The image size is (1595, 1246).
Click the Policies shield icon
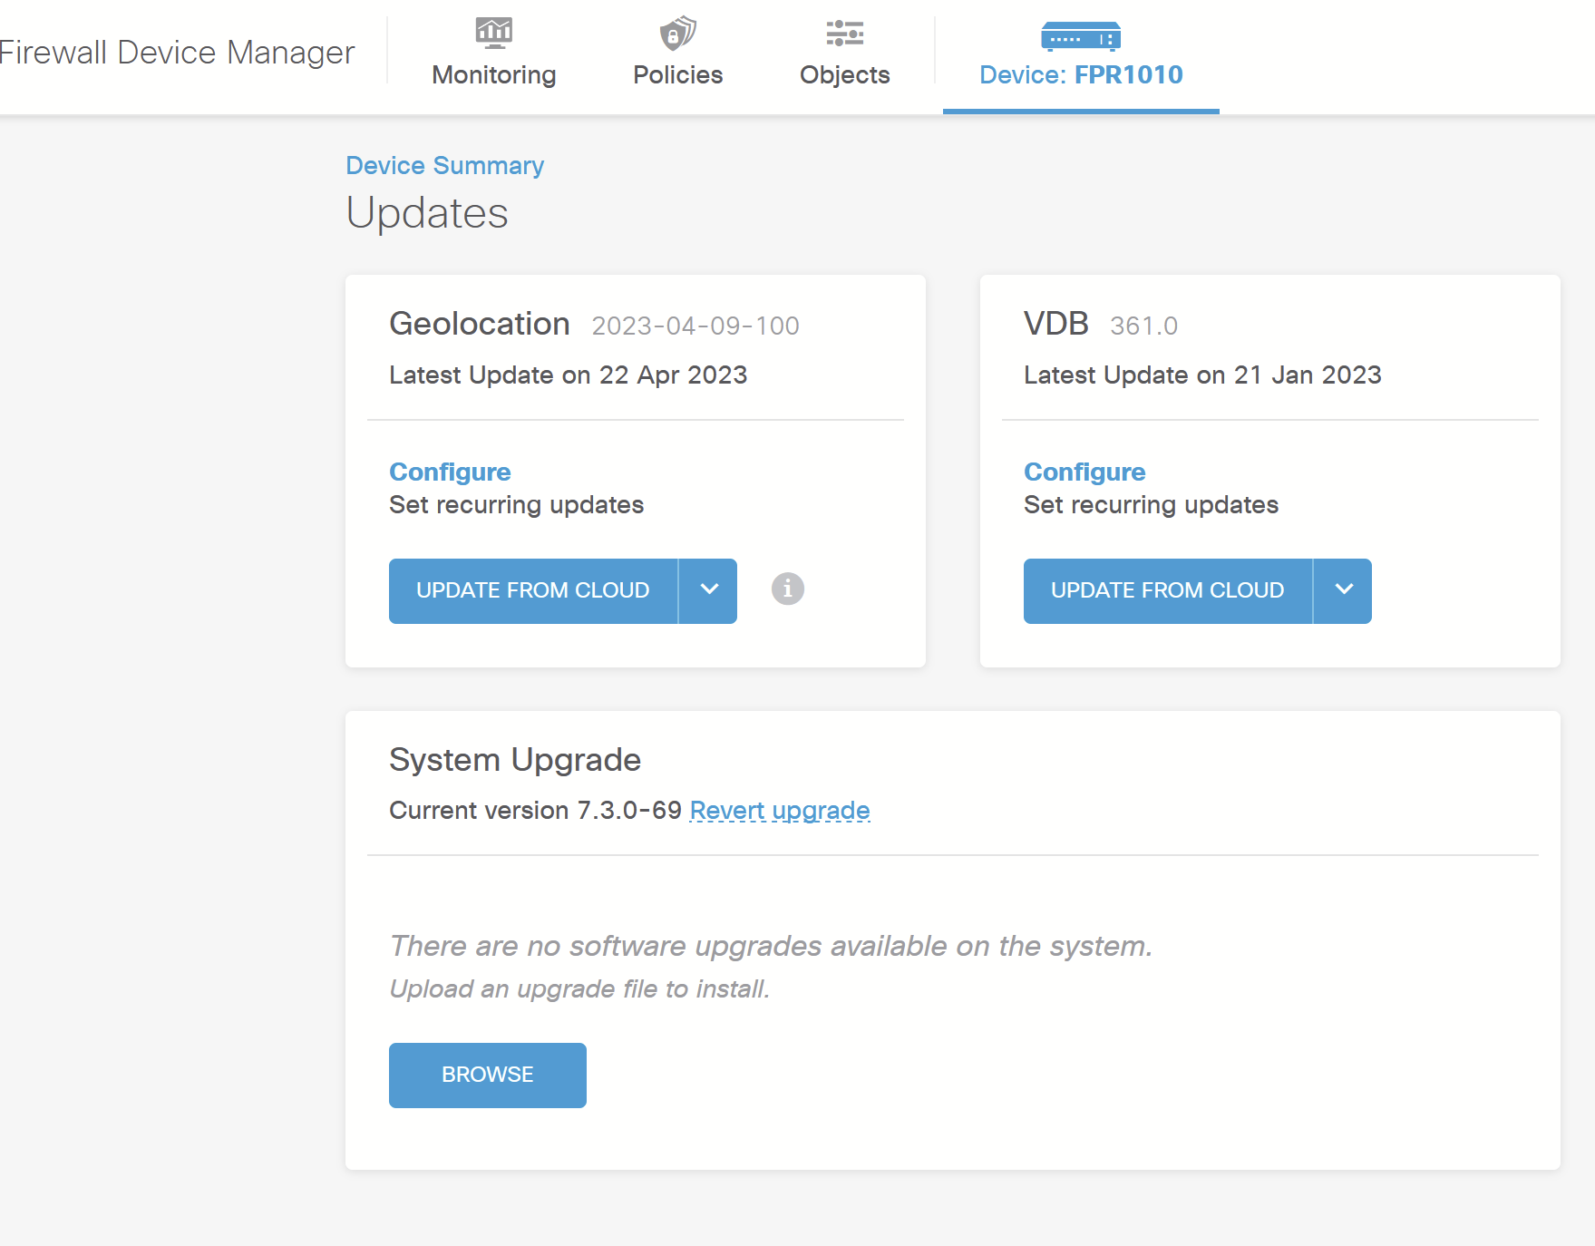[677, 34]
